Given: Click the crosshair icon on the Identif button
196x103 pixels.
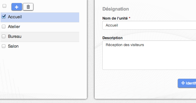Looking at the screenshot, I should pos(183,83).
